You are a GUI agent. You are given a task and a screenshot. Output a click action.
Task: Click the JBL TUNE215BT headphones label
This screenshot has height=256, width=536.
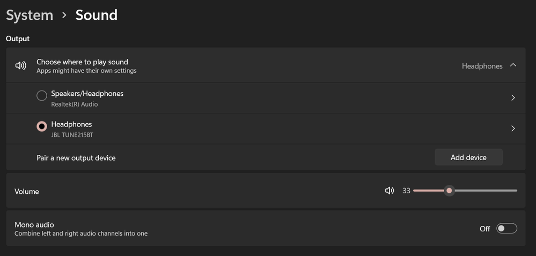pos(72,135)
